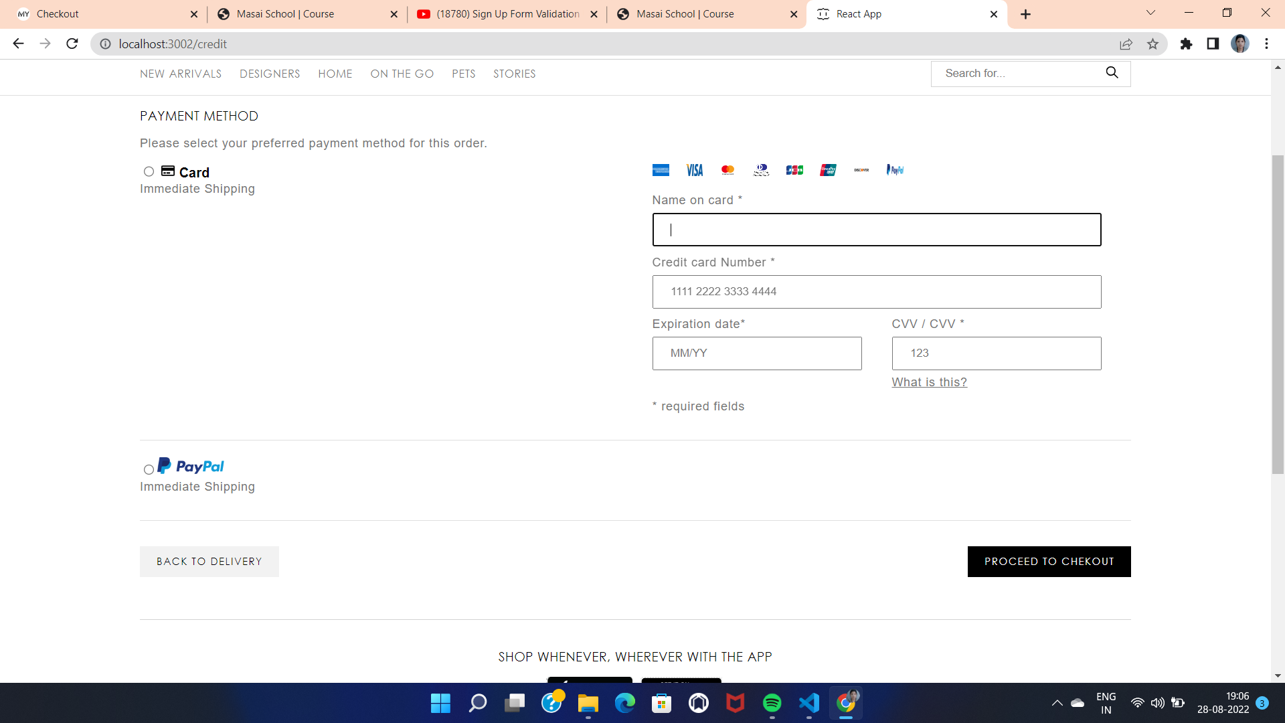The width and height of the screenshot is (1285, 723).
Task: Open Chrome three-dot menu
Action: point(1266,44)
